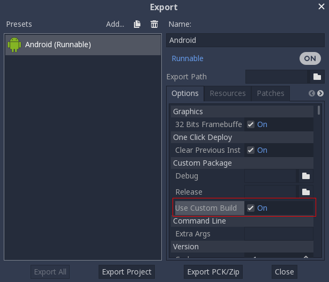Disable the Use Custom Build checkbox
This screenshot has width=329, height=282.
point(251,208)
